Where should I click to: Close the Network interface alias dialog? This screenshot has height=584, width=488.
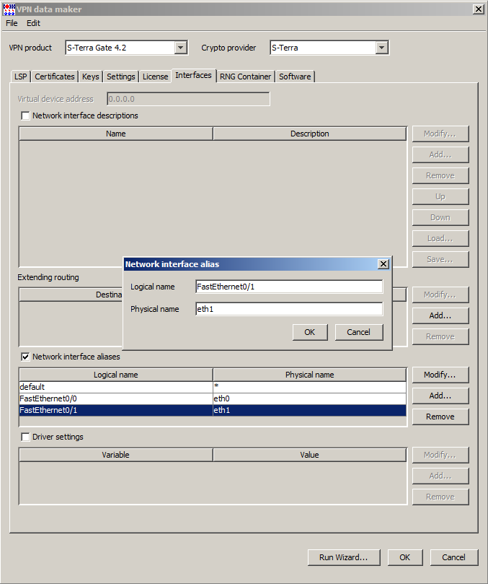pos(383,264)
